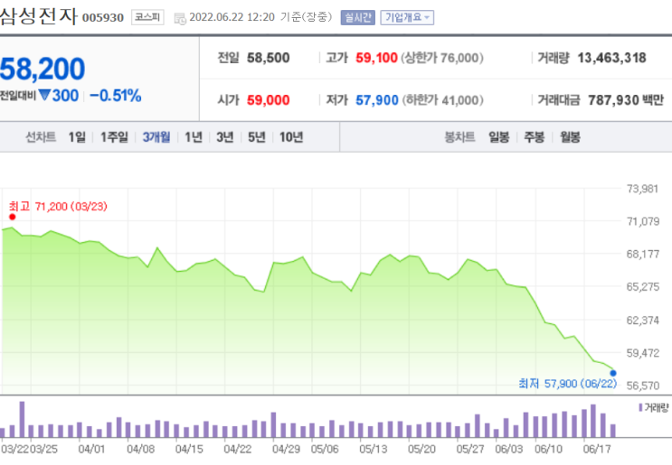Toggle the 실시간 real-time button
Viewport: 672px width, 465px height.
358,17
